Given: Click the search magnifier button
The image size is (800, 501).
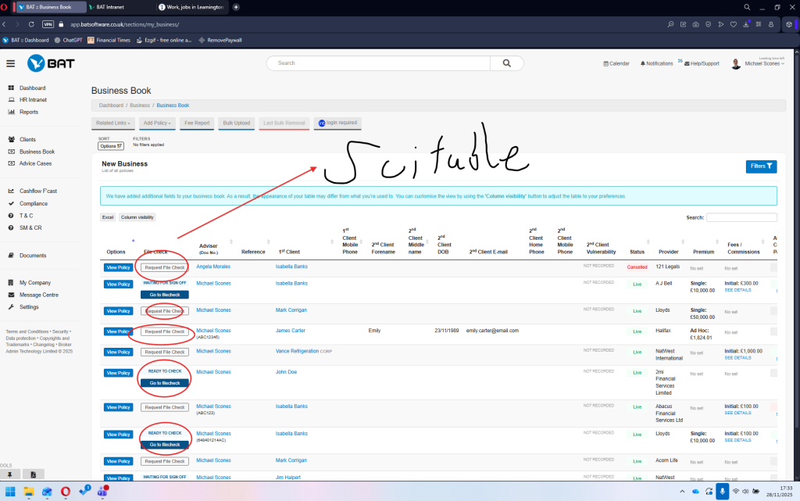Looking at the screenshot, I should coord(506,63).
